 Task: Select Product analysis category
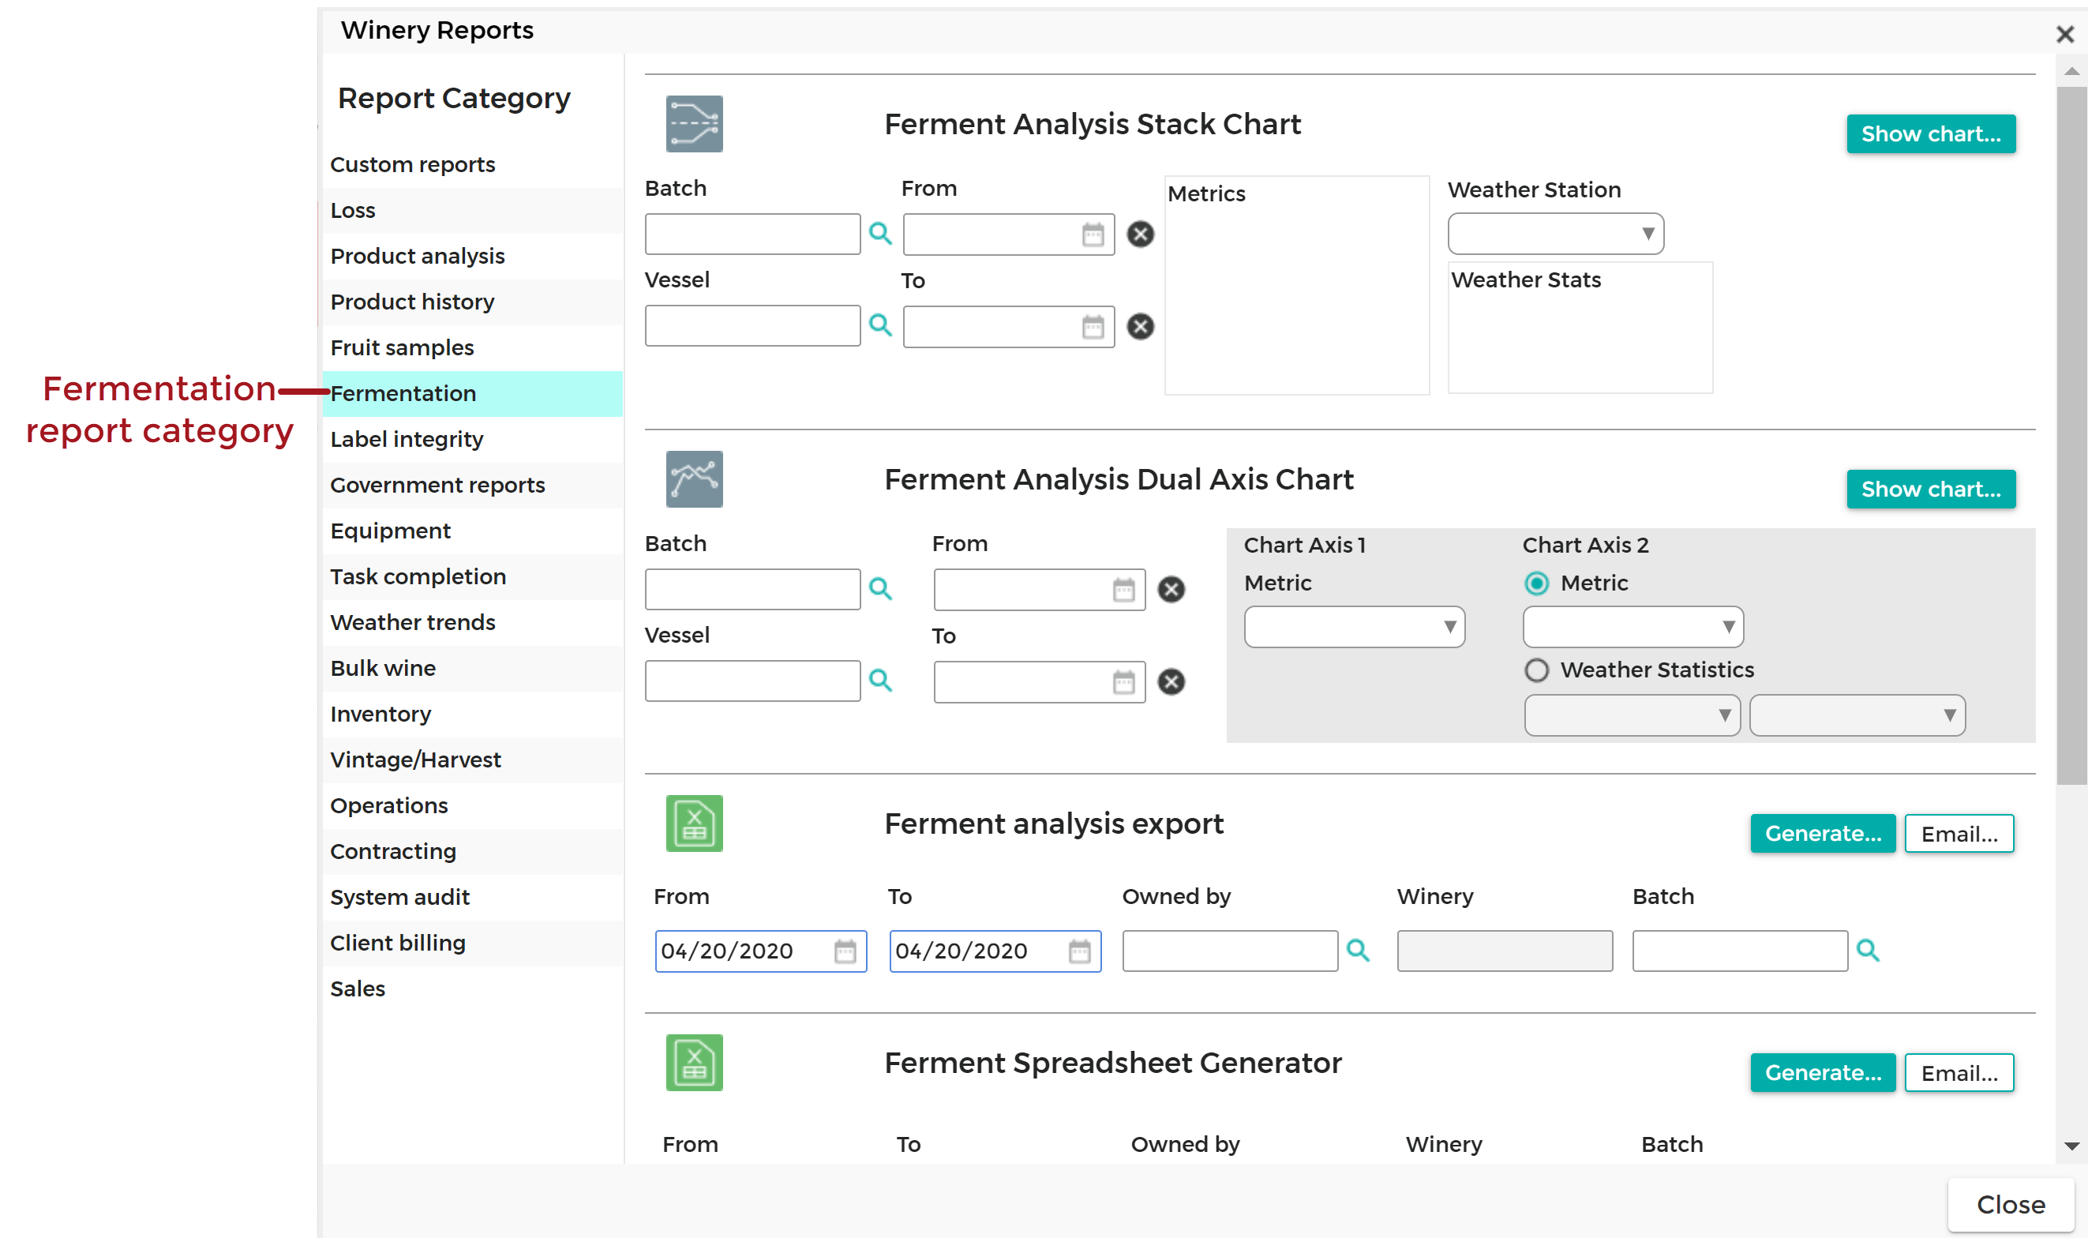pos(473,256)
